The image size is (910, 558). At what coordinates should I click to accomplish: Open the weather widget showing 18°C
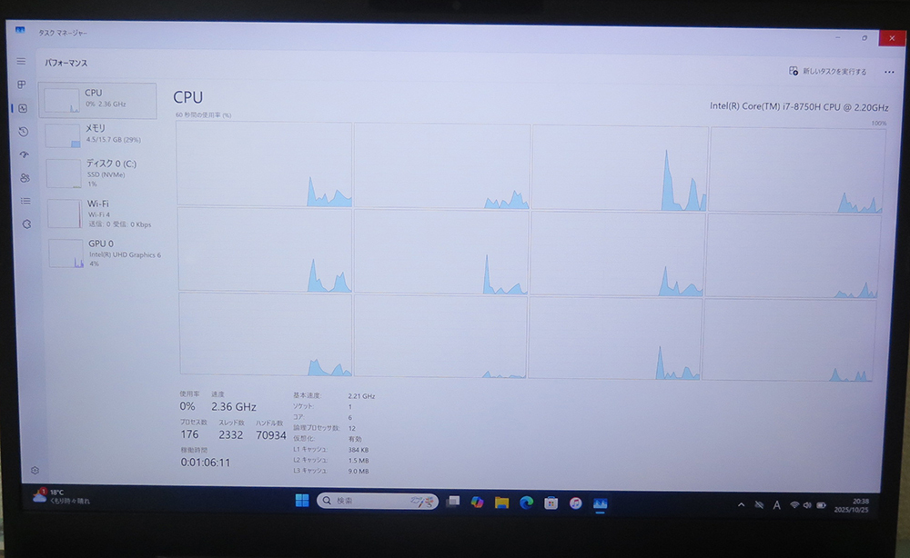click(x=62, y=496)
